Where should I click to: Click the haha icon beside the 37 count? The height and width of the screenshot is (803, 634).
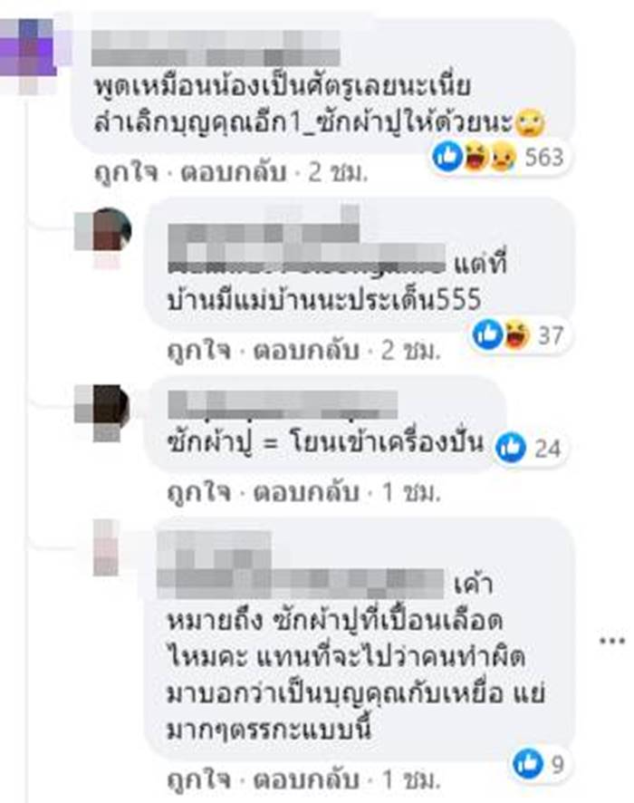click(517, 335)
